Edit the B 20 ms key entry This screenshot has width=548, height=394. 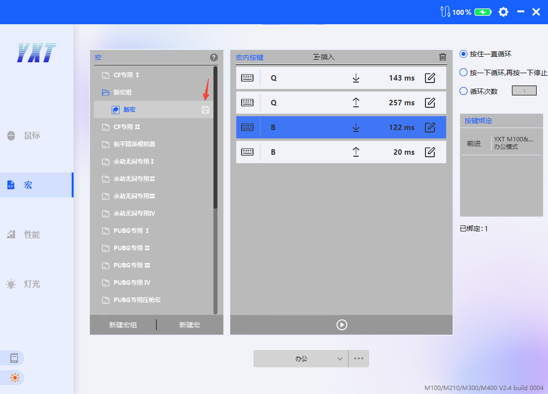coord(430,152)
